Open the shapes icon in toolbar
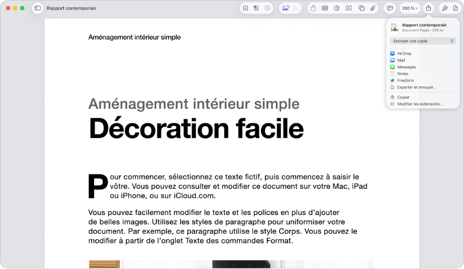Image resolution: width=464 pixels, height=269 pixels. pos(361,9)
